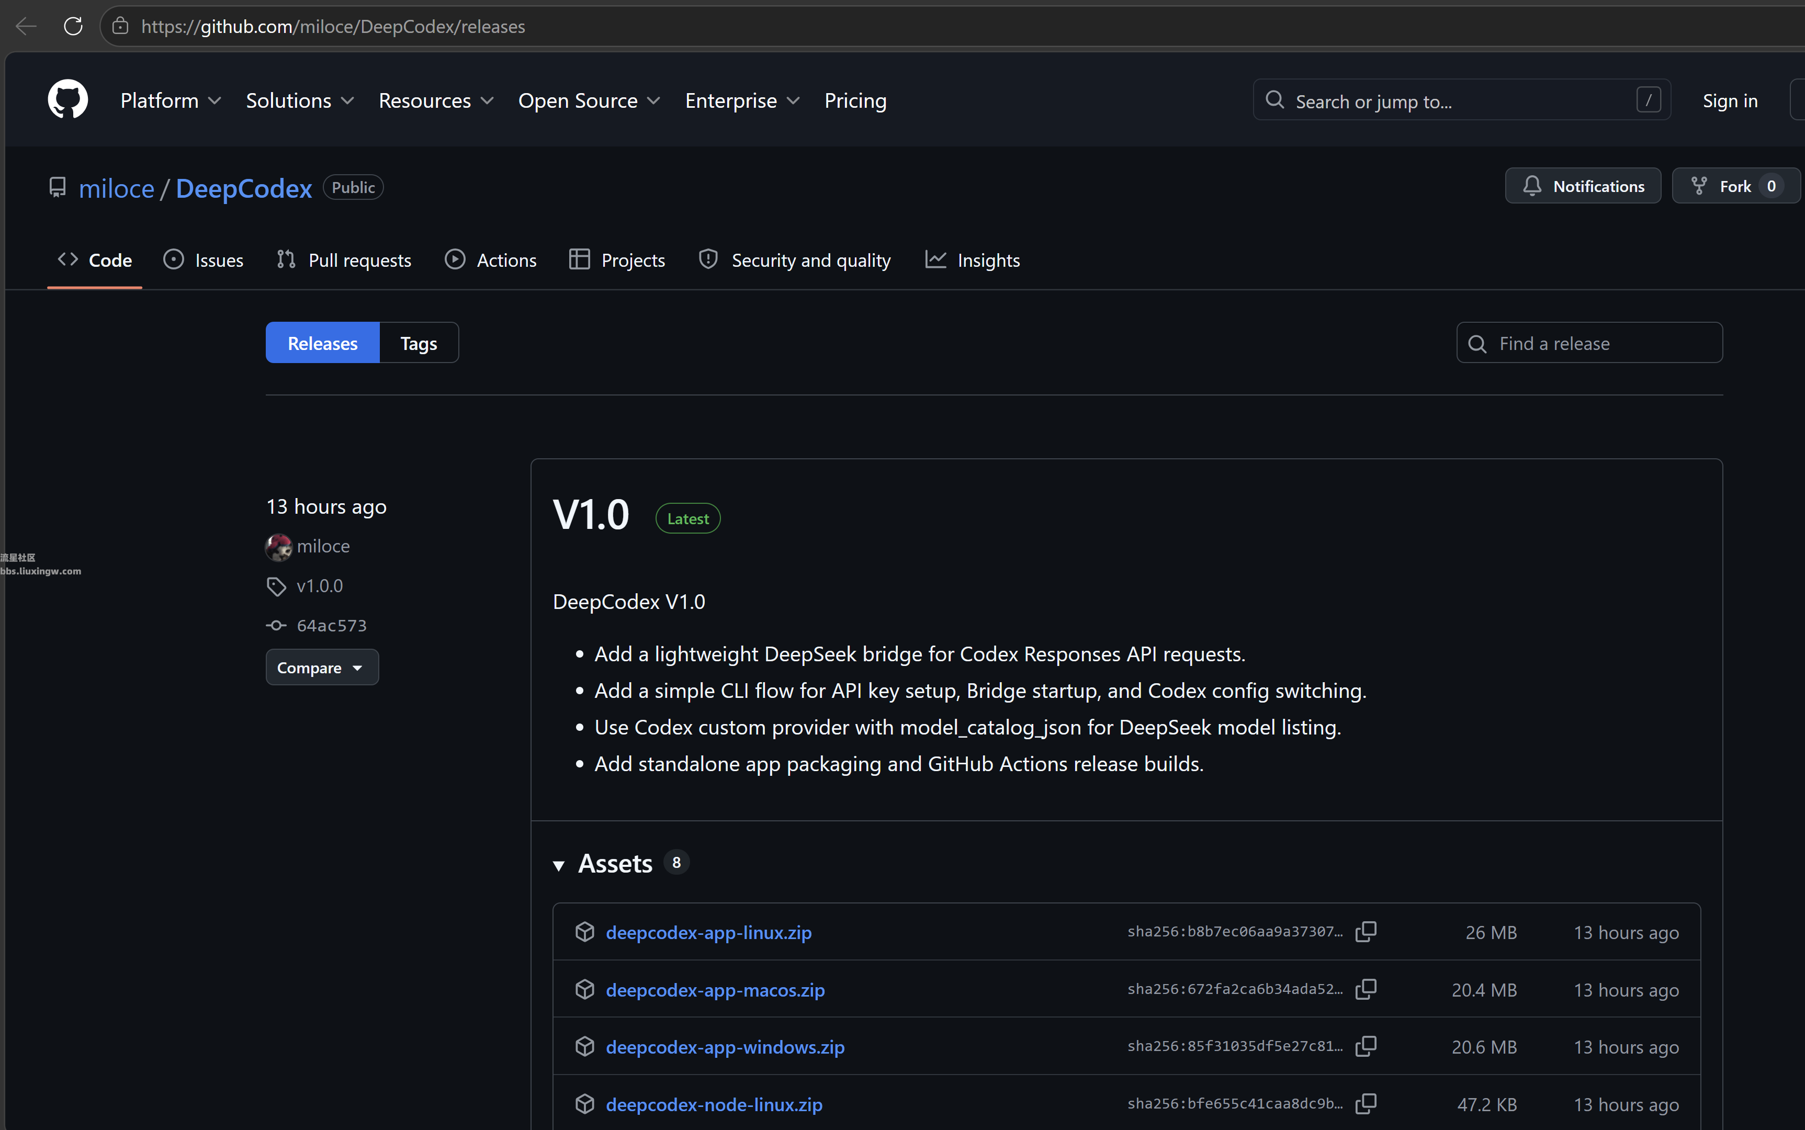The height and width of the screenshot is (1130, 1805).
Task: Open the Pull requests tab
Action: pyautogui.click(x=344, y=260)
